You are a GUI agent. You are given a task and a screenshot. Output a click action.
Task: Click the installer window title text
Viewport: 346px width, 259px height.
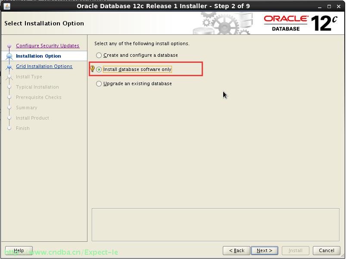click(163, 6)
